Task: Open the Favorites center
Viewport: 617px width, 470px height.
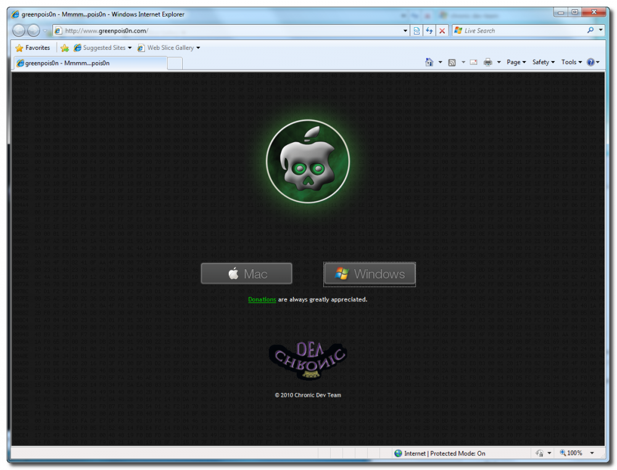Action: click(x=33, y=48)
